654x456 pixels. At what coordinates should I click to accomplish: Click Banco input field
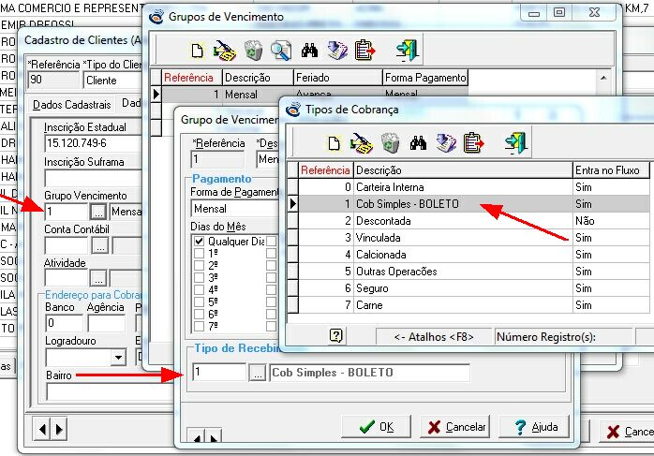(x=64, y=323)
